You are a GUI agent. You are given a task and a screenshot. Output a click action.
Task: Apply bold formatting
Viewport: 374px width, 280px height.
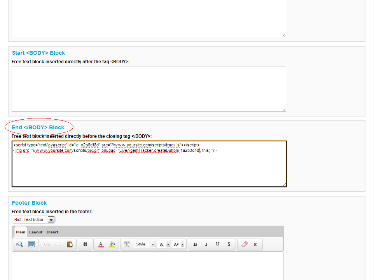(195, 244)
